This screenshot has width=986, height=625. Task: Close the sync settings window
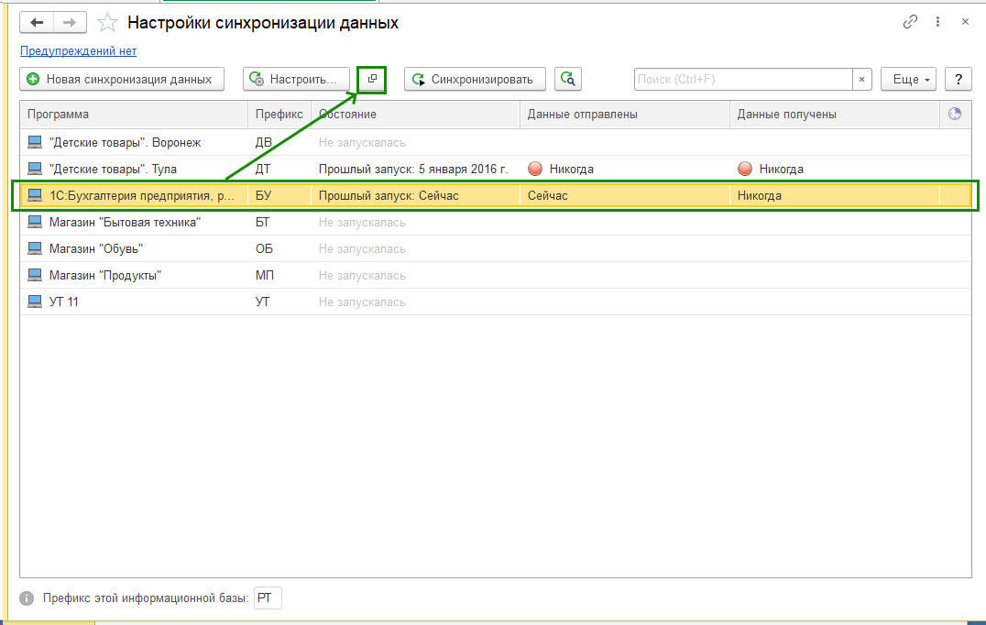tap(965, 22)
